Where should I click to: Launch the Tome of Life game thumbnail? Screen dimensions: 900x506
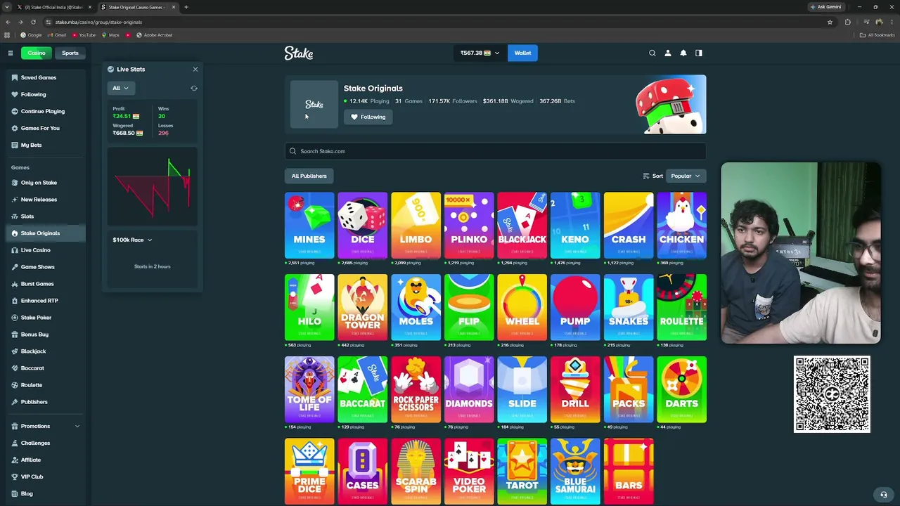pos(309,389)
